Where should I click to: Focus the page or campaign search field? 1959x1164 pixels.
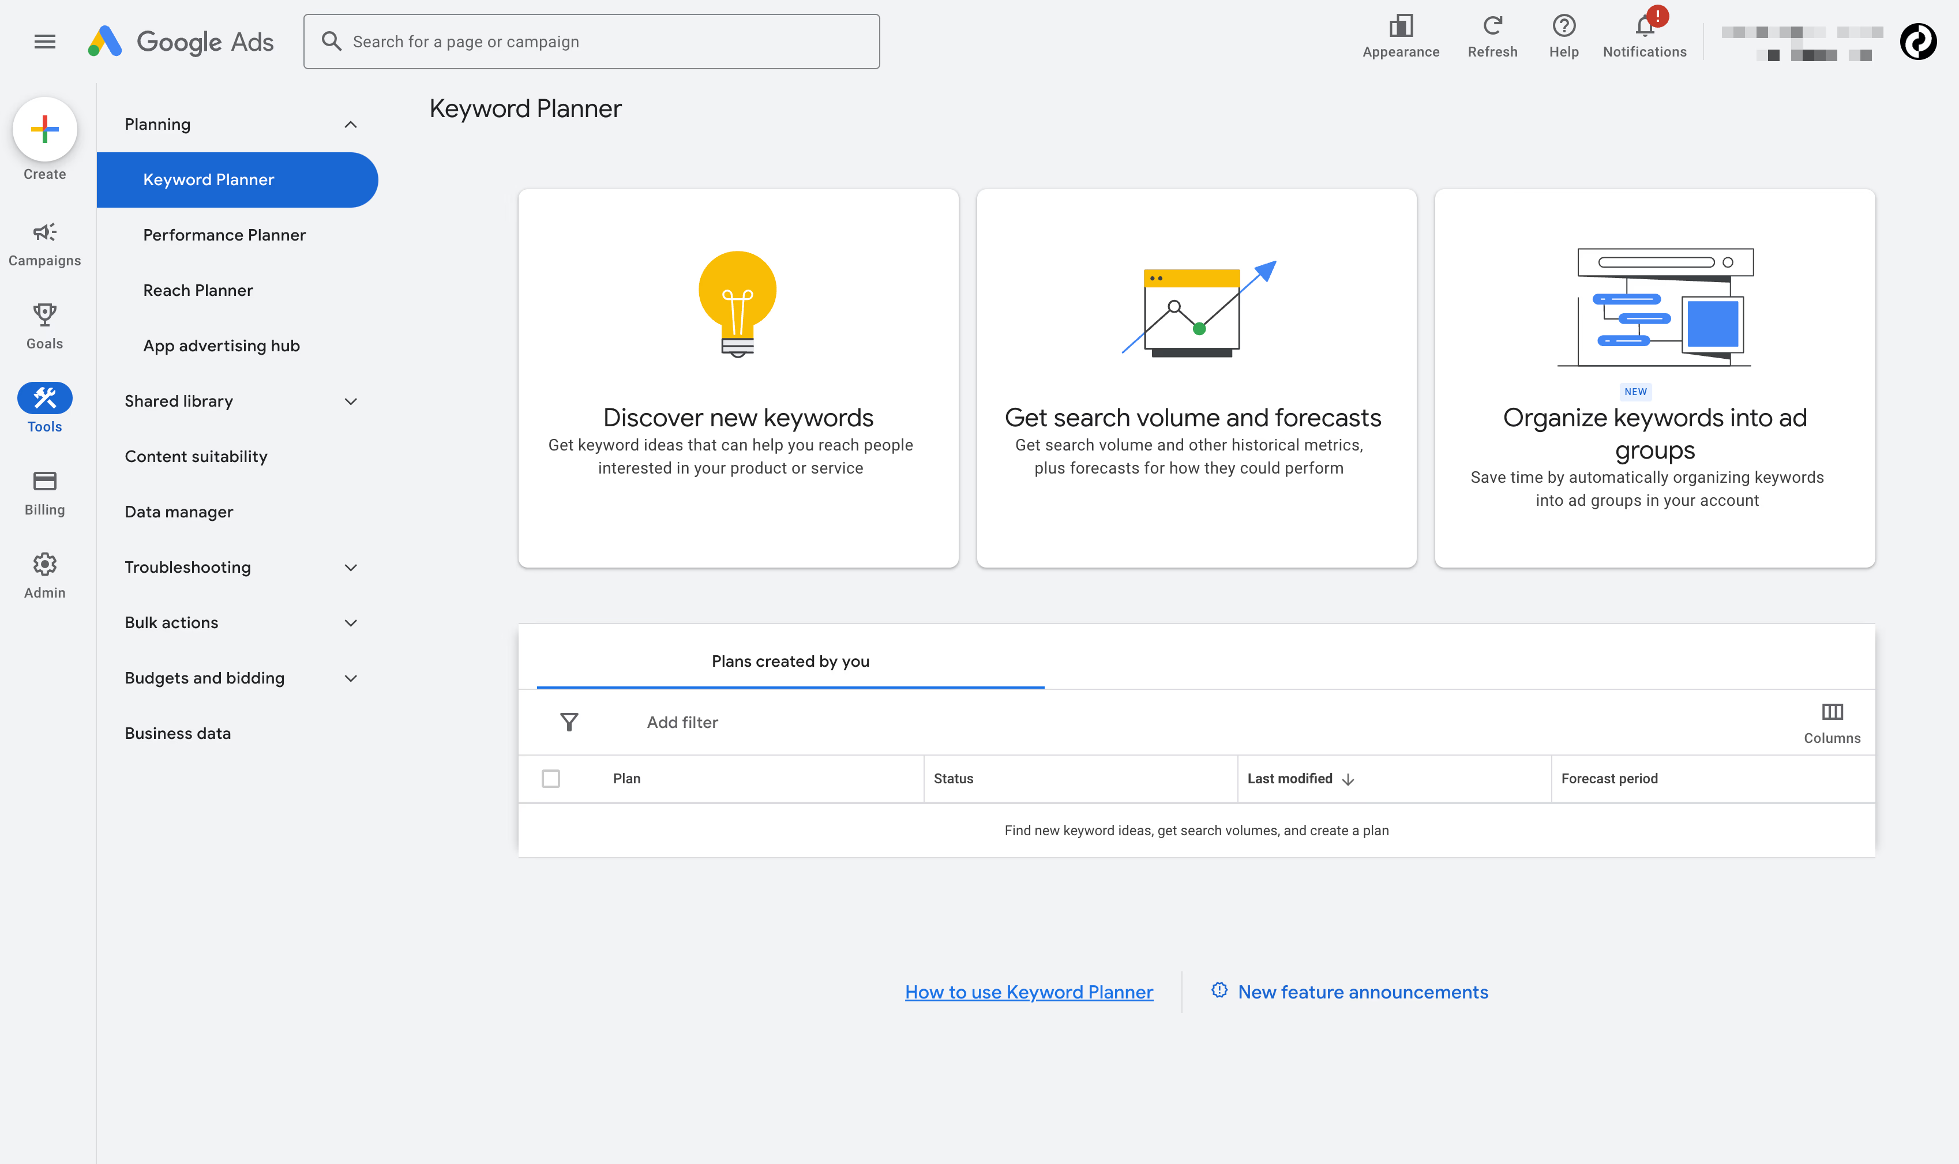[591, 42]
